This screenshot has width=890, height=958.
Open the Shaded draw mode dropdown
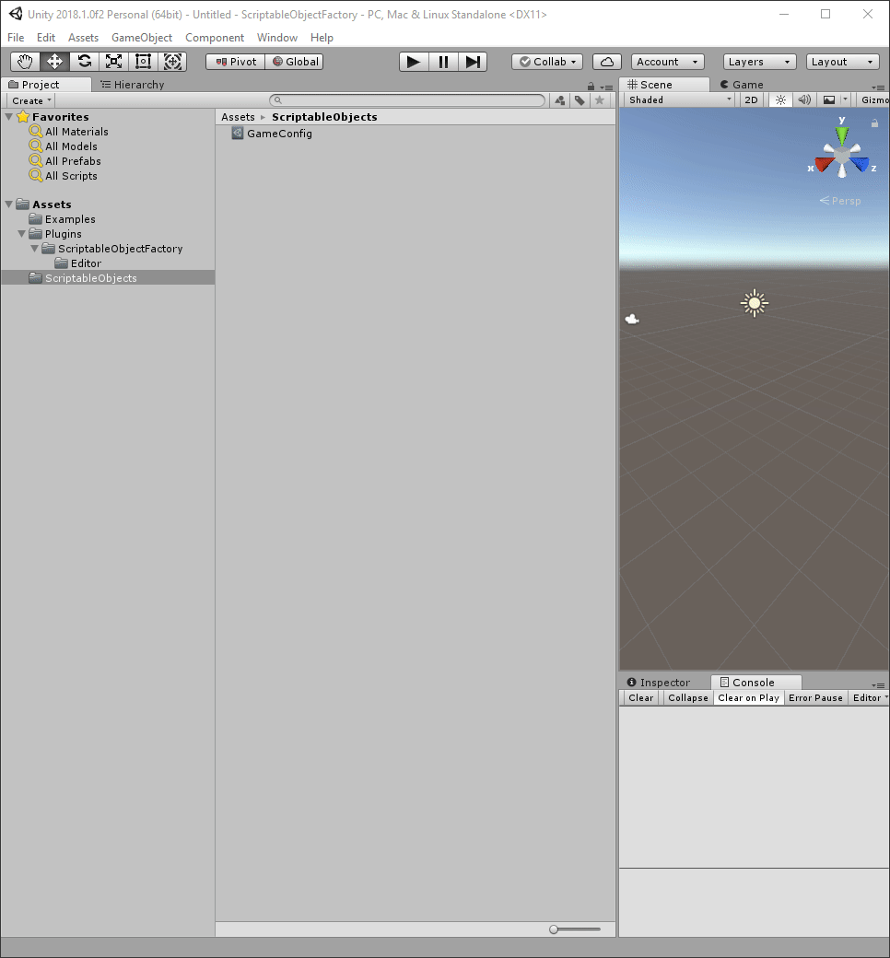pos(680,99)
